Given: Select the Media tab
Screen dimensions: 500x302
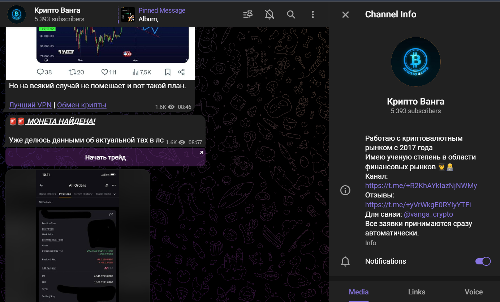Looking at the screenshot, I should [358, 292].
